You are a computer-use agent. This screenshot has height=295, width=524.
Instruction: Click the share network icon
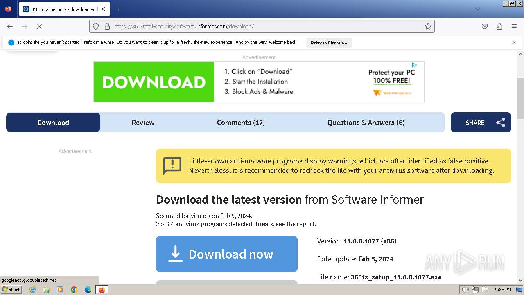pos(501,123)
